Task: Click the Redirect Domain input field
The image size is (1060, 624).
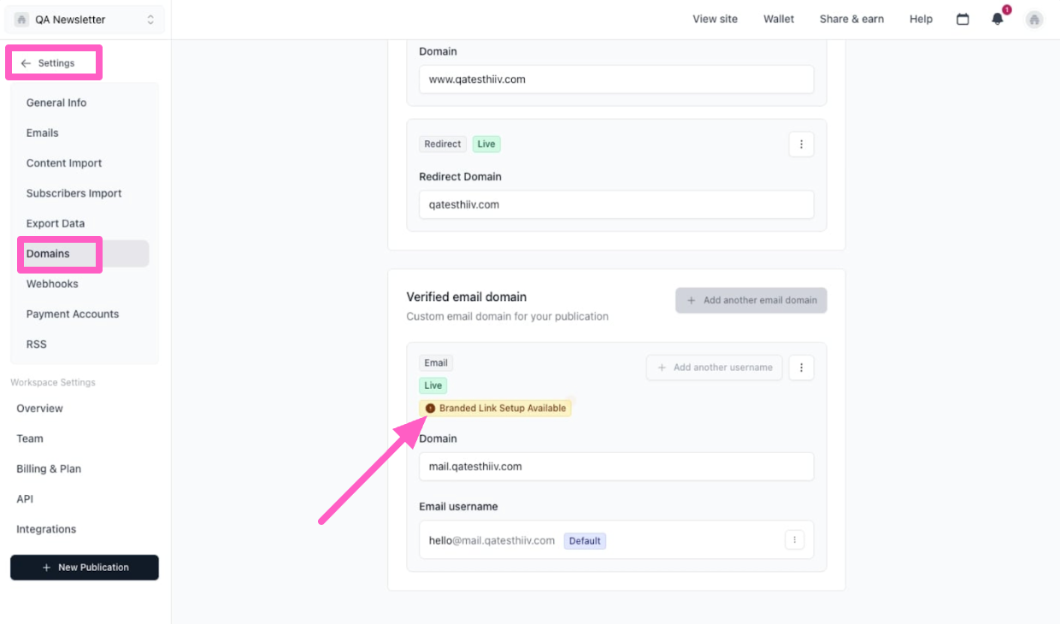Action: point(615,204)
